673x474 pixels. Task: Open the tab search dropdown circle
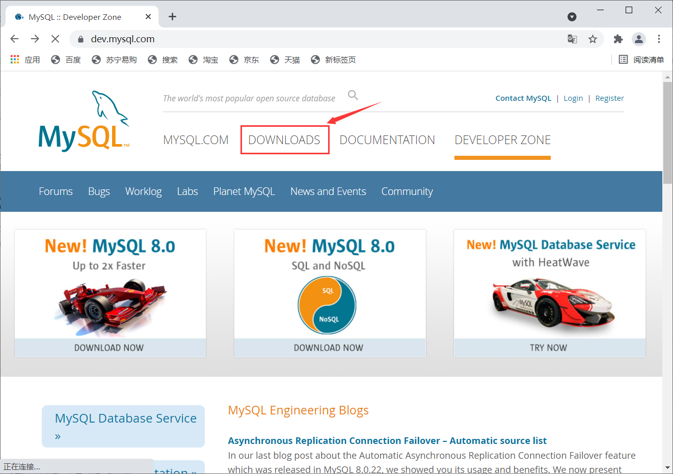pos(572,17)
